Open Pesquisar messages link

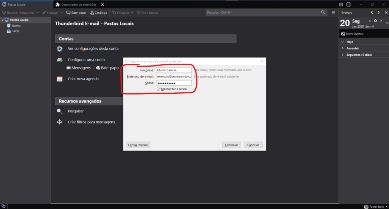click(x=76, y=111)
